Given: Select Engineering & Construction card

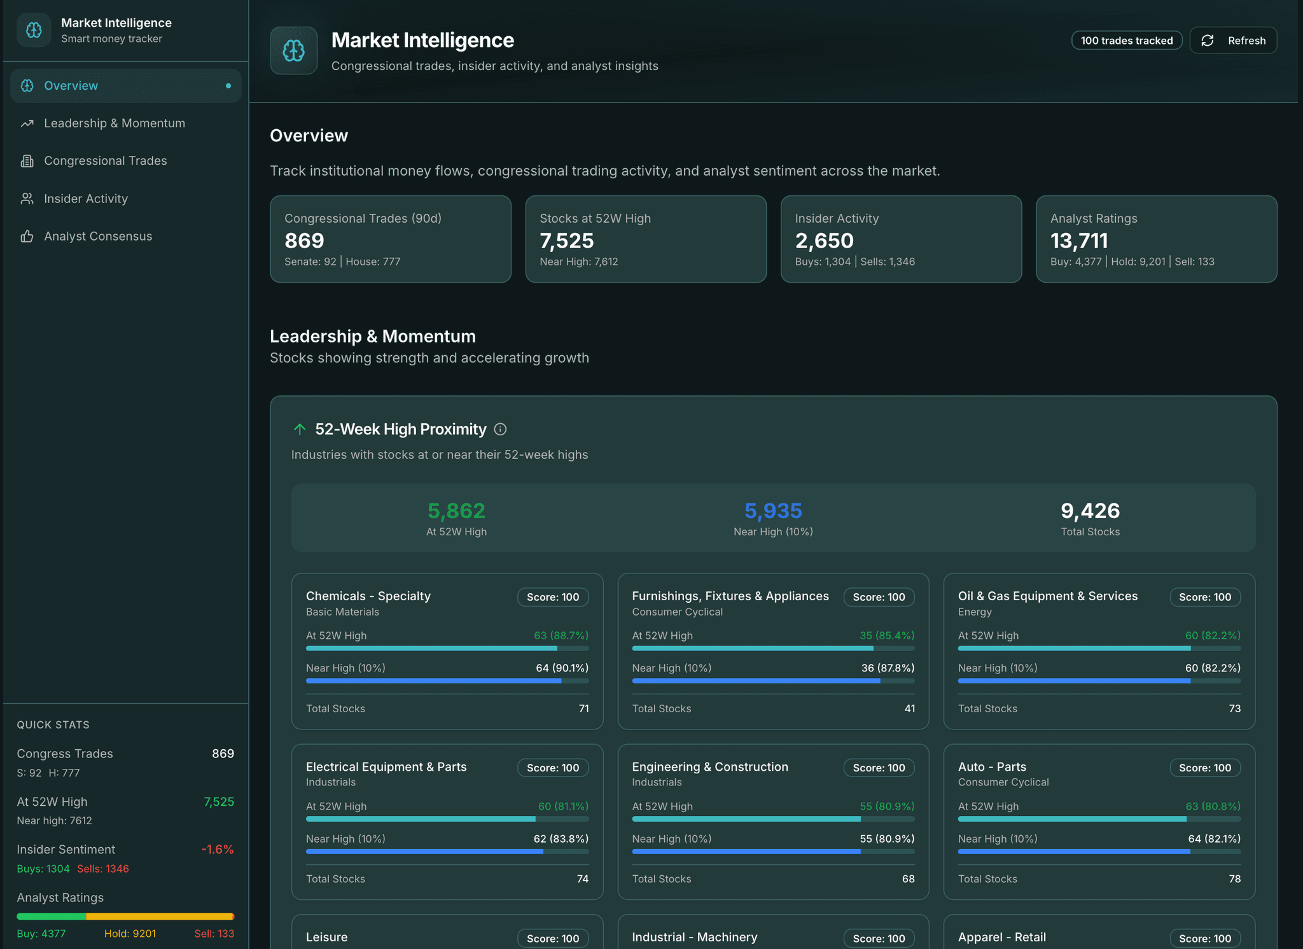Looking at the screenshot, I should coord(773,822).
